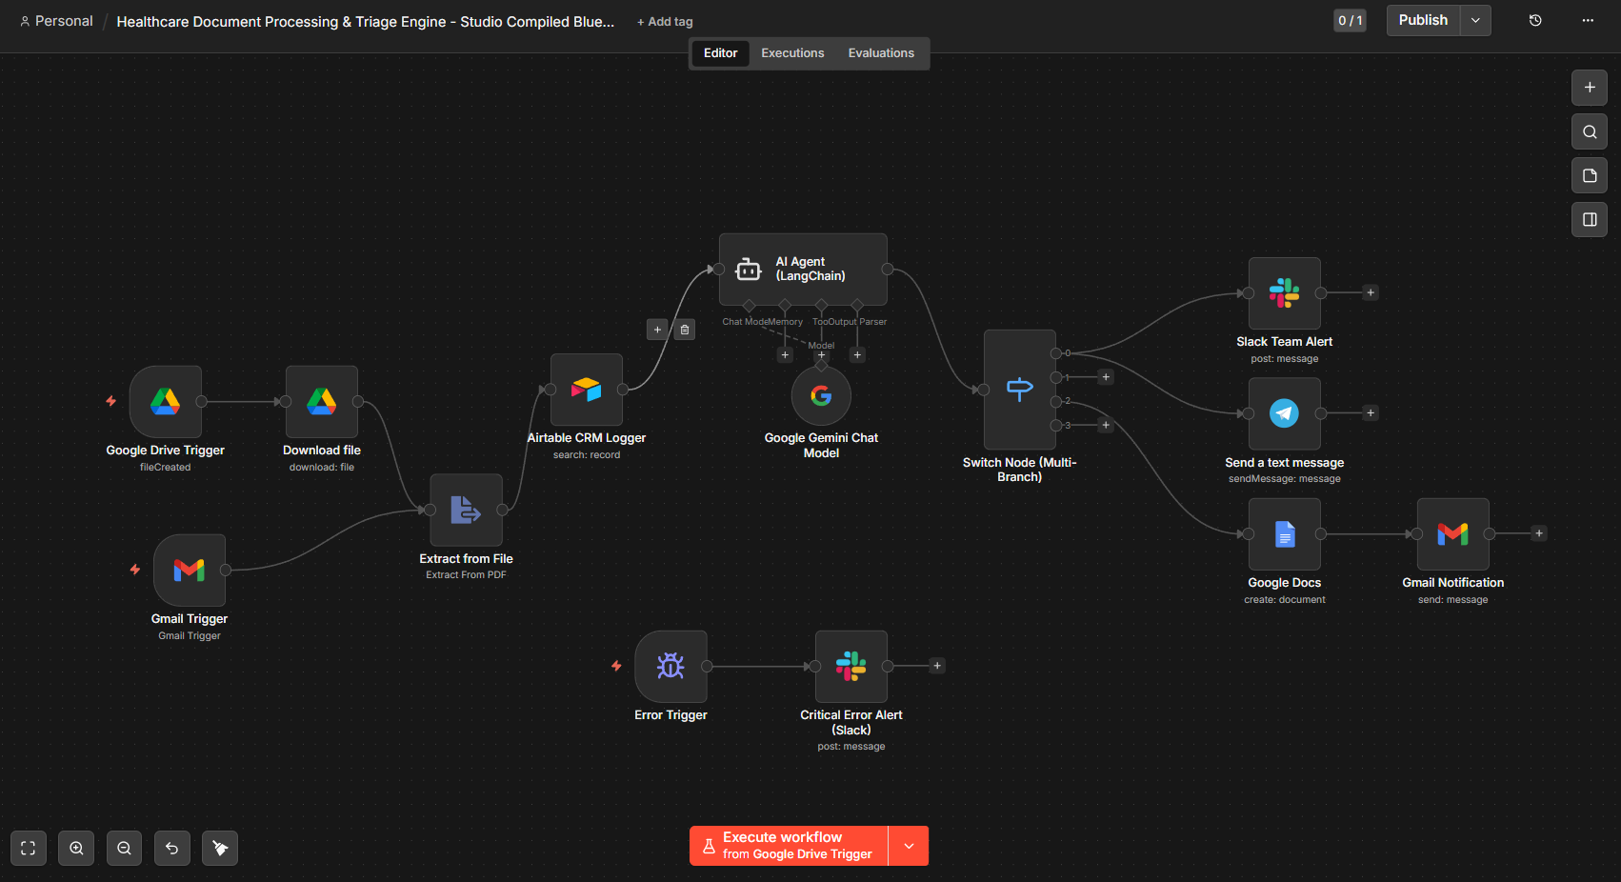Expand the Execute workflow trigger dropdown
Image resolution: width=1621 pixels, height=882 pixels.
click(x=909, y=846)
